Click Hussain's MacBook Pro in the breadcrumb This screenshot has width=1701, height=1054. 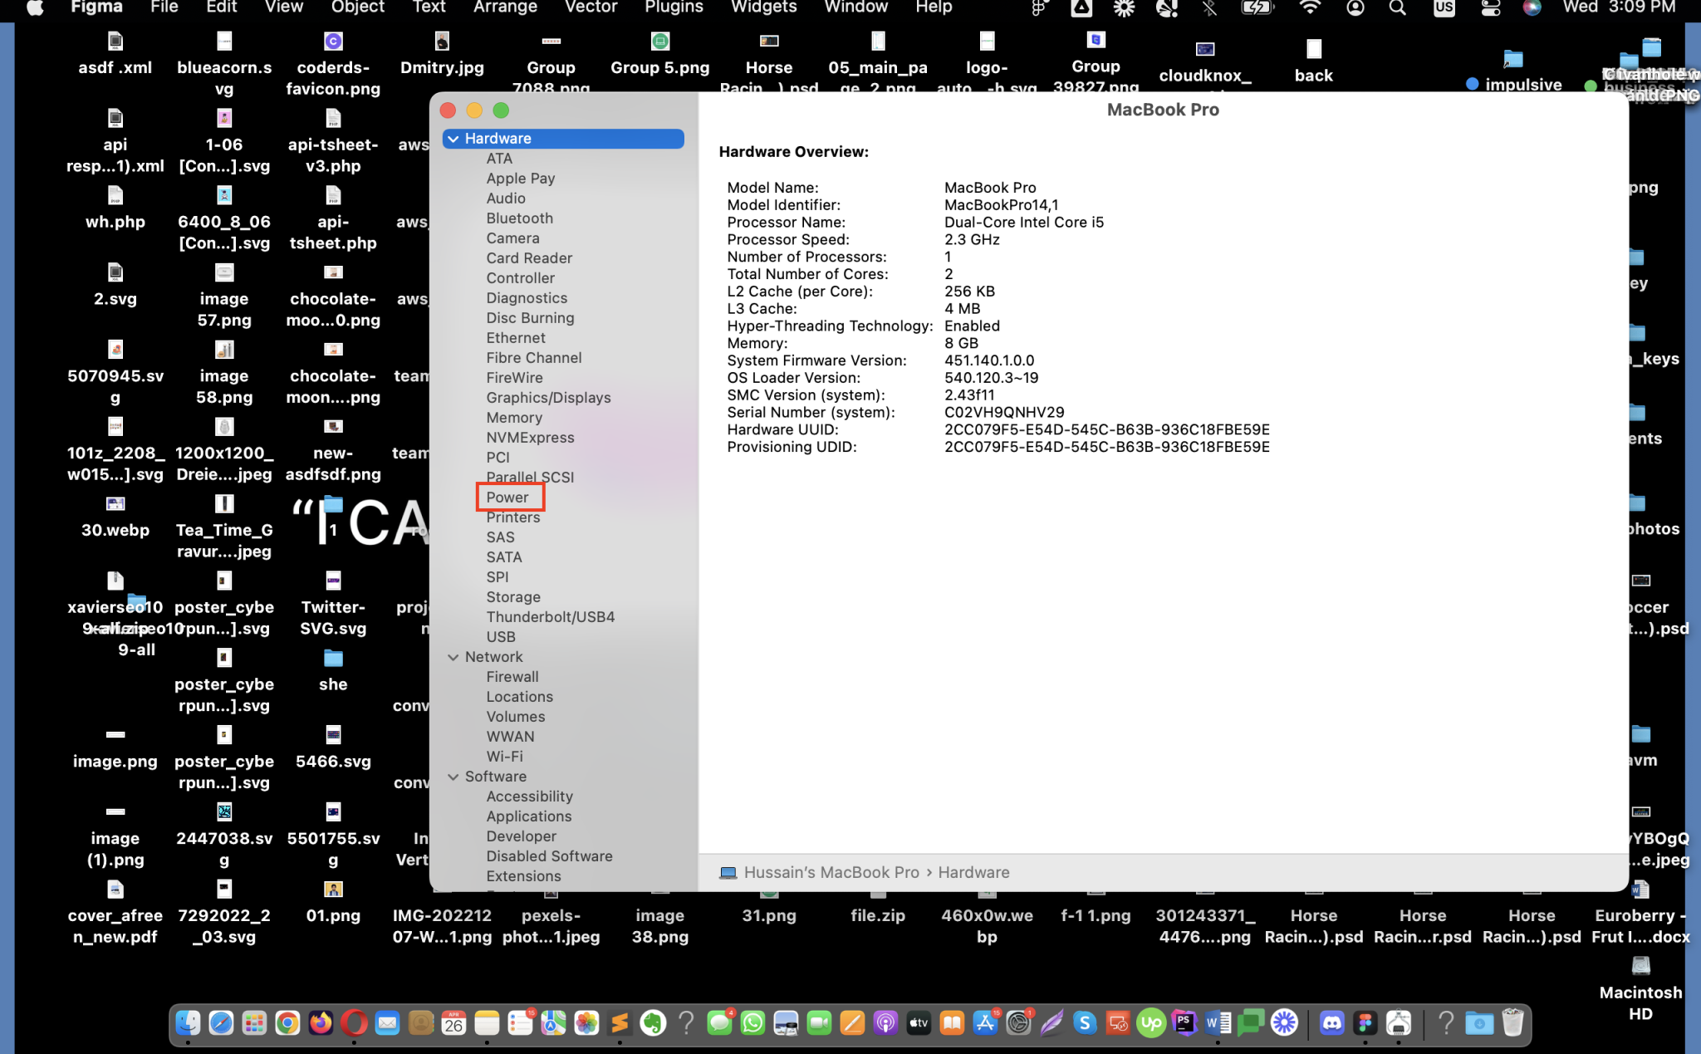tap(831, 872)
